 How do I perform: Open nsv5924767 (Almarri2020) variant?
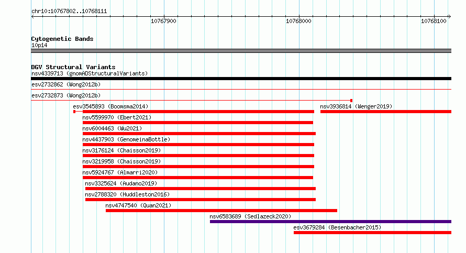coord(120,172)
